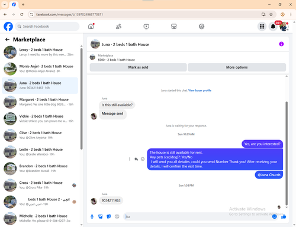Open a new browser tab
The width and height of the screenshot is (296, 227).
pos(23,4)
